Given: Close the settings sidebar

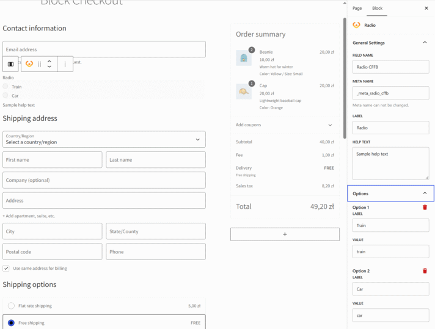Looking at the screenshot, I should (426, 9).
